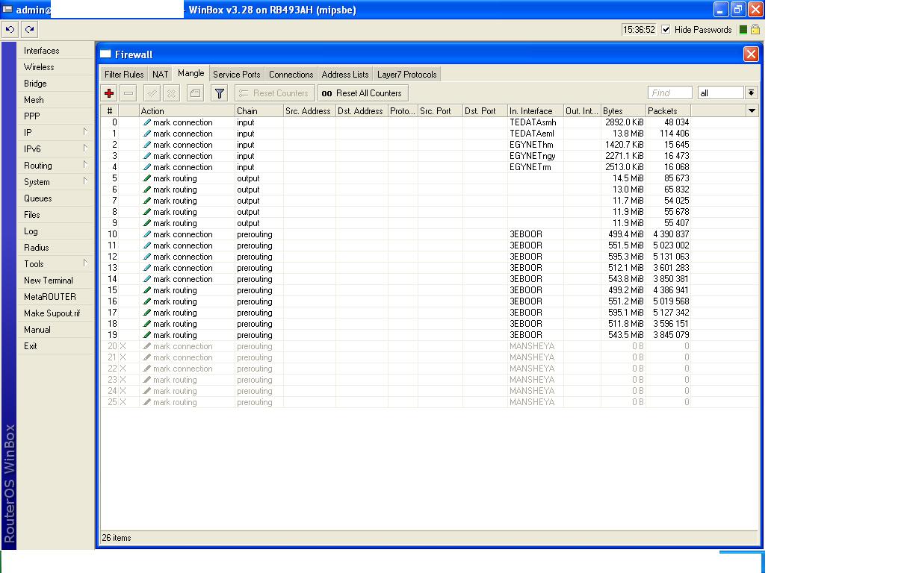Click the red plus Add rule icon
The width and height of the screenshot is (910, 573).
[x=109, y=93]
